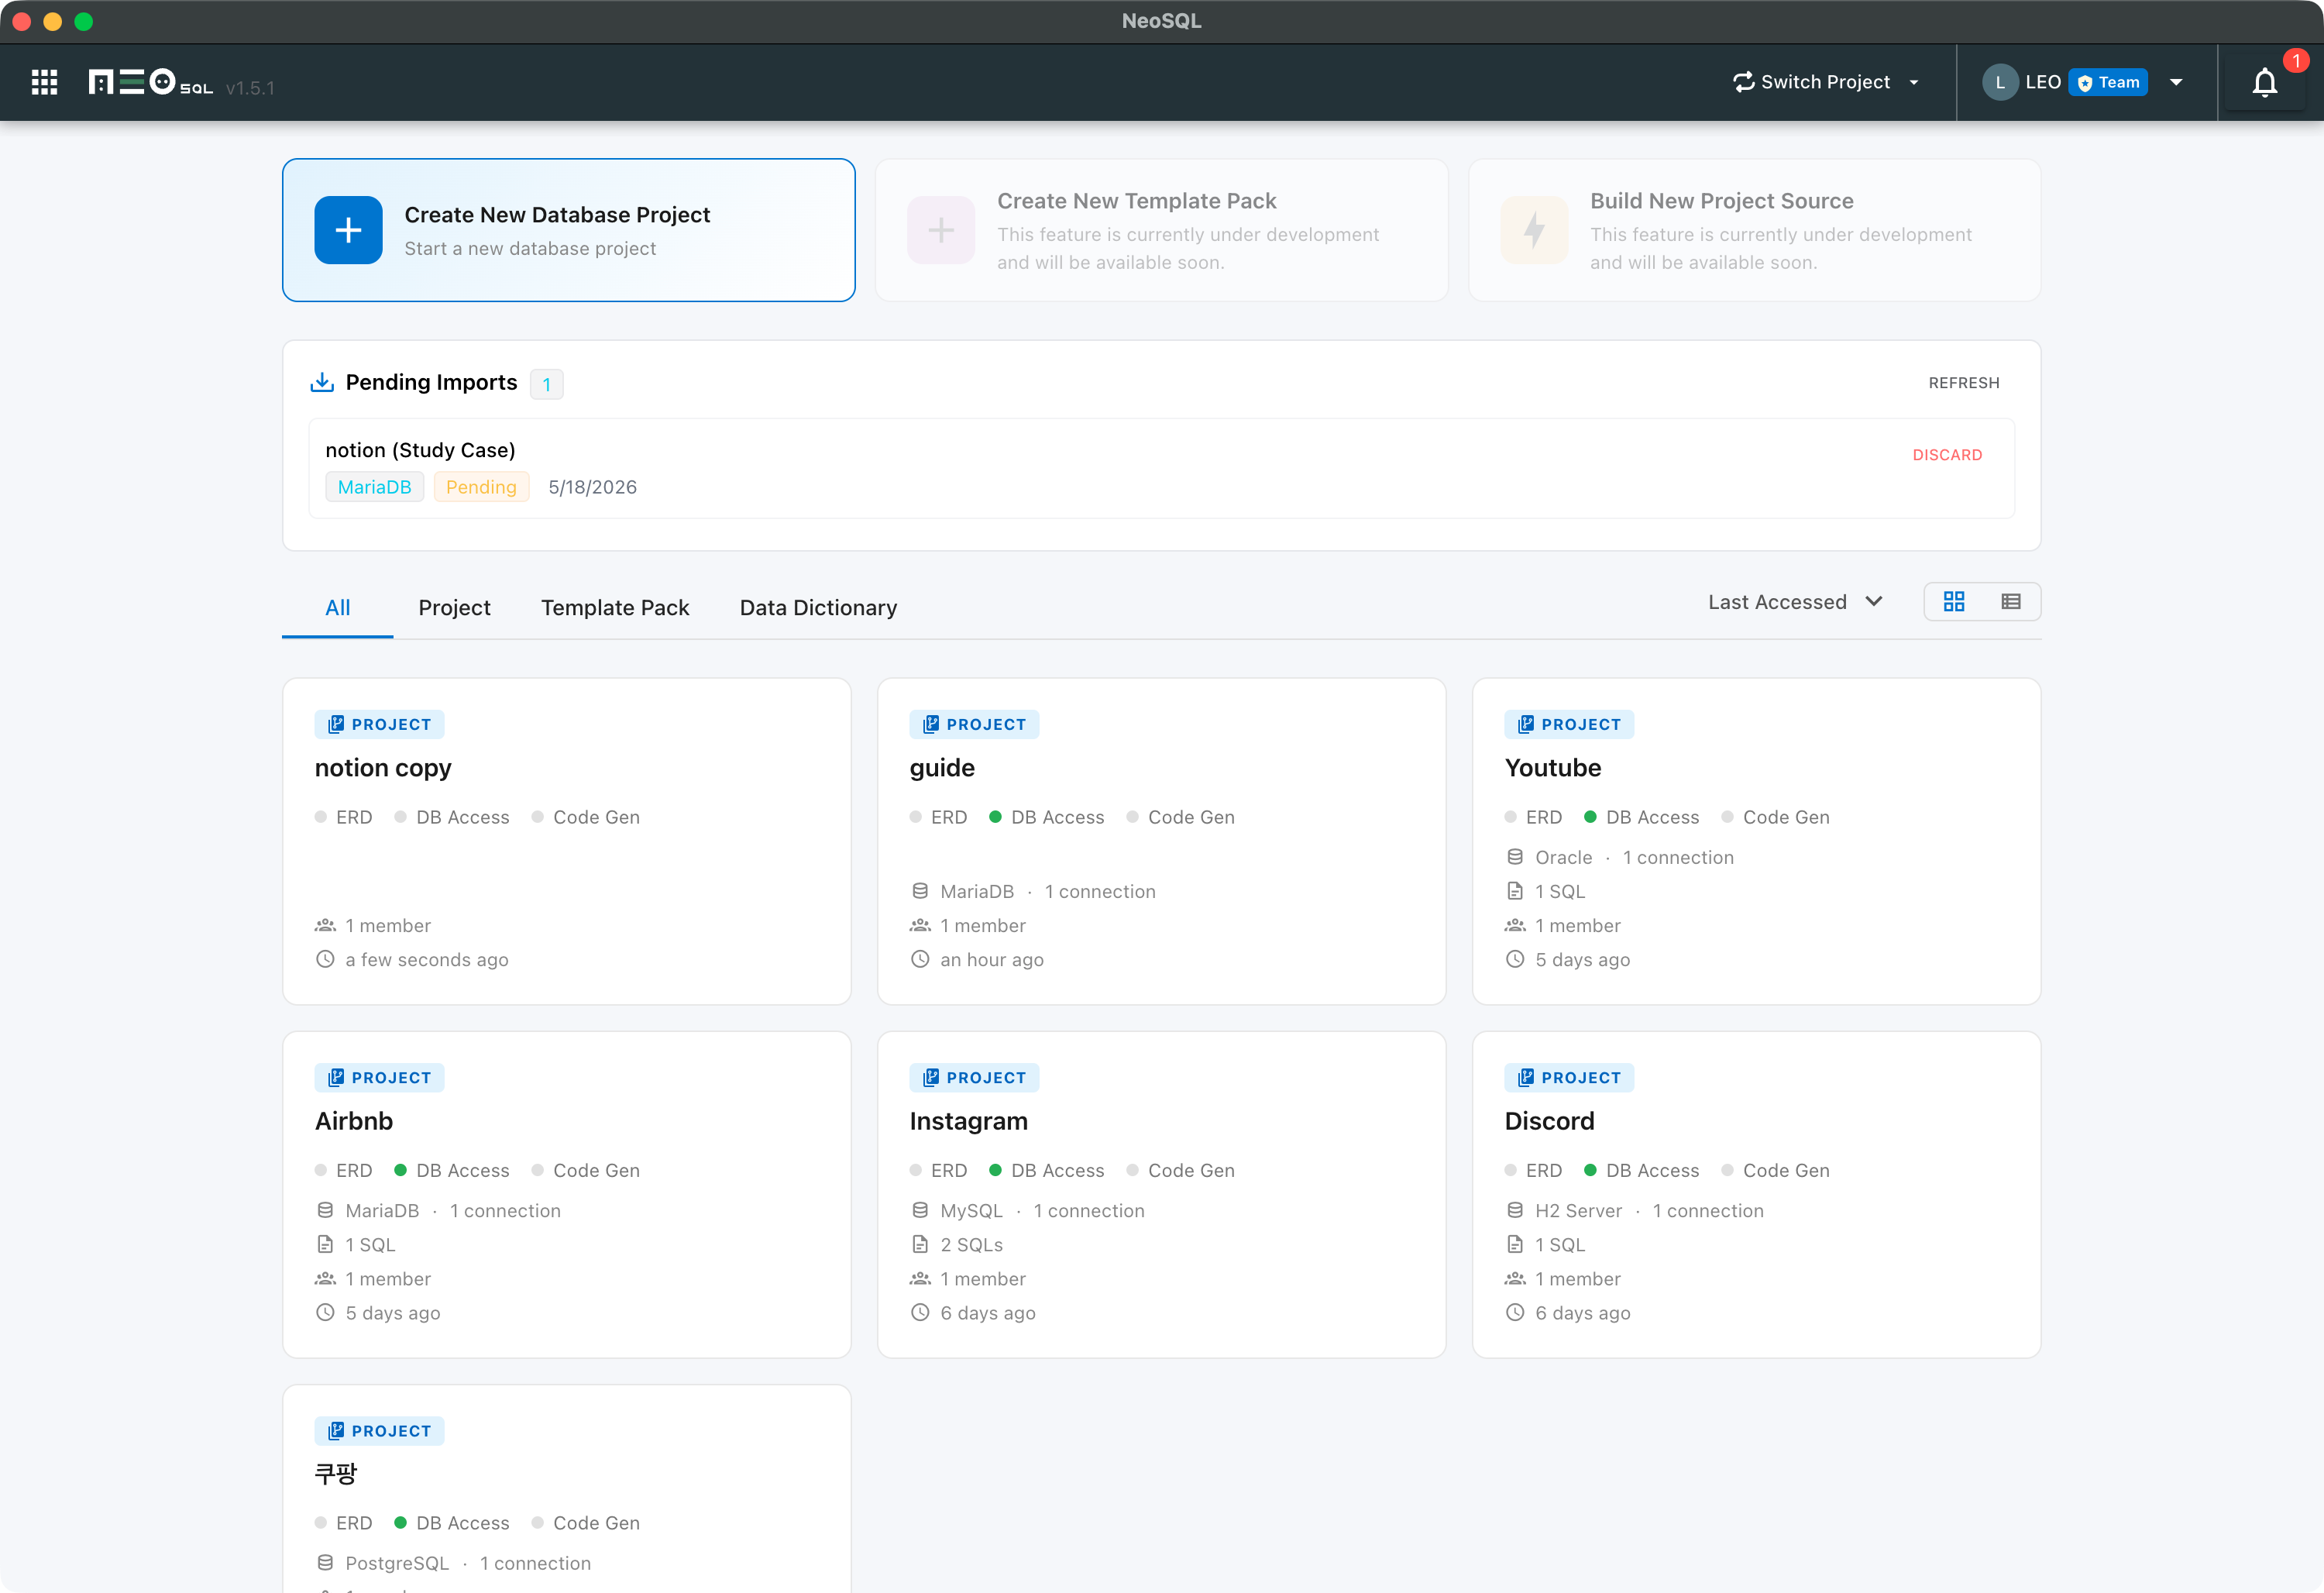Screen dimensions: 2324x1593
Task: Open the guide project
Action: click(x=1162, y=841)
